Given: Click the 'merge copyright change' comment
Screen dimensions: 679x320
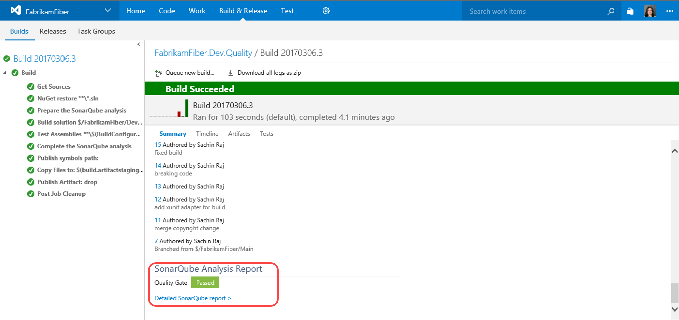Looking at the screenshot, I should (x=187, y=228).
